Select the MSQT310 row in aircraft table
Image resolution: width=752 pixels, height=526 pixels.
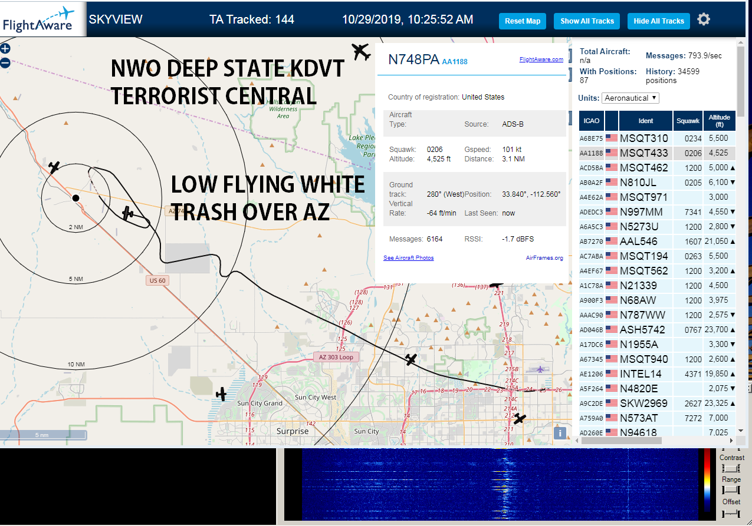coord(657,138)
